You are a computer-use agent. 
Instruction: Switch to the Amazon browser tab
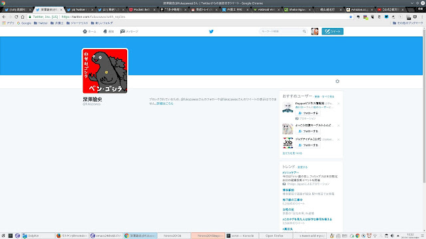tap(359, 9)
